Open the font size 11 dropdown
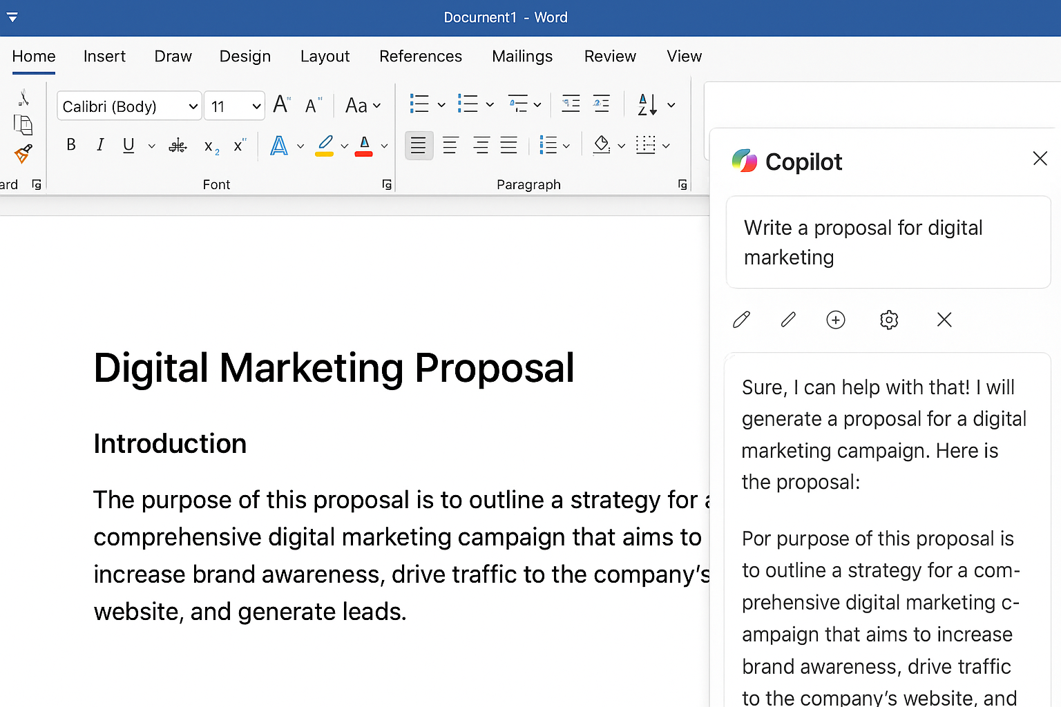 coord(256,106)
